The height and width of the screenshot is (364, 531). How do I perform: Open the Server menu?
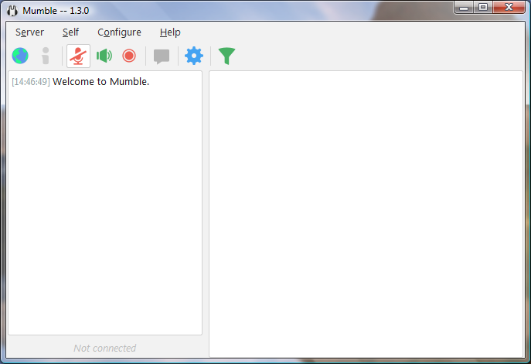click(x=29, y=32)
